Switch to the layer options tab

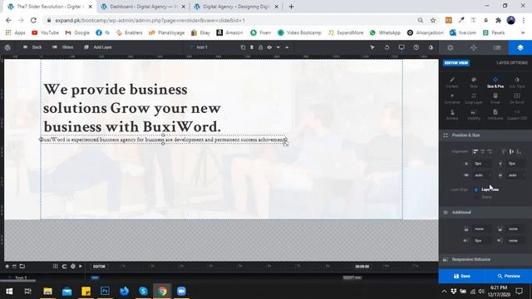(520, 47)
